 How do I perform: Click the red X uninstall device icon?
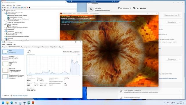point(27,8)
